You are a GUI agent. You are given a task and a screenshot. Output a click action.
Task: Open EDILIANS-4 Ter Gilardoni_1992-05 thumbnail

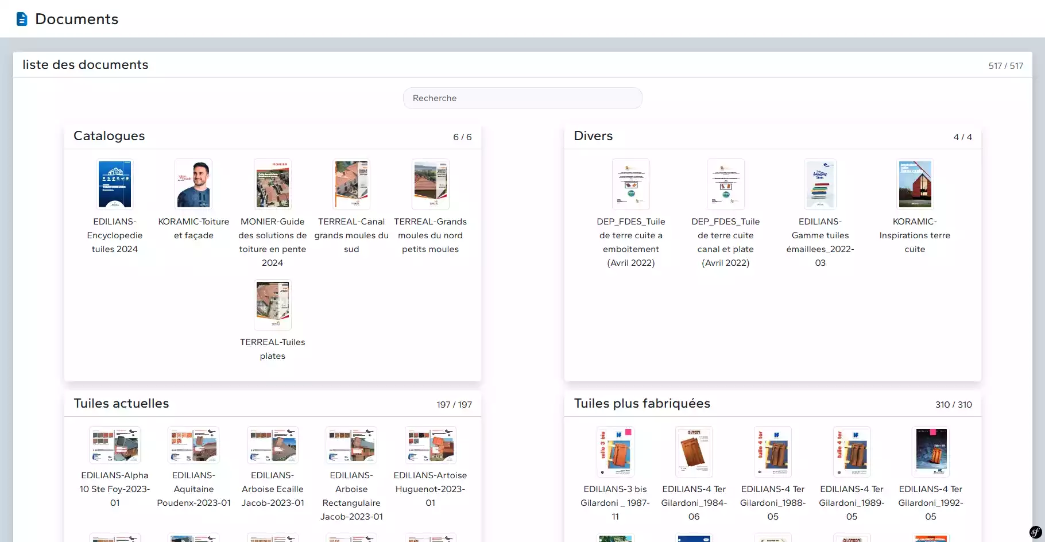pos(931,452)
